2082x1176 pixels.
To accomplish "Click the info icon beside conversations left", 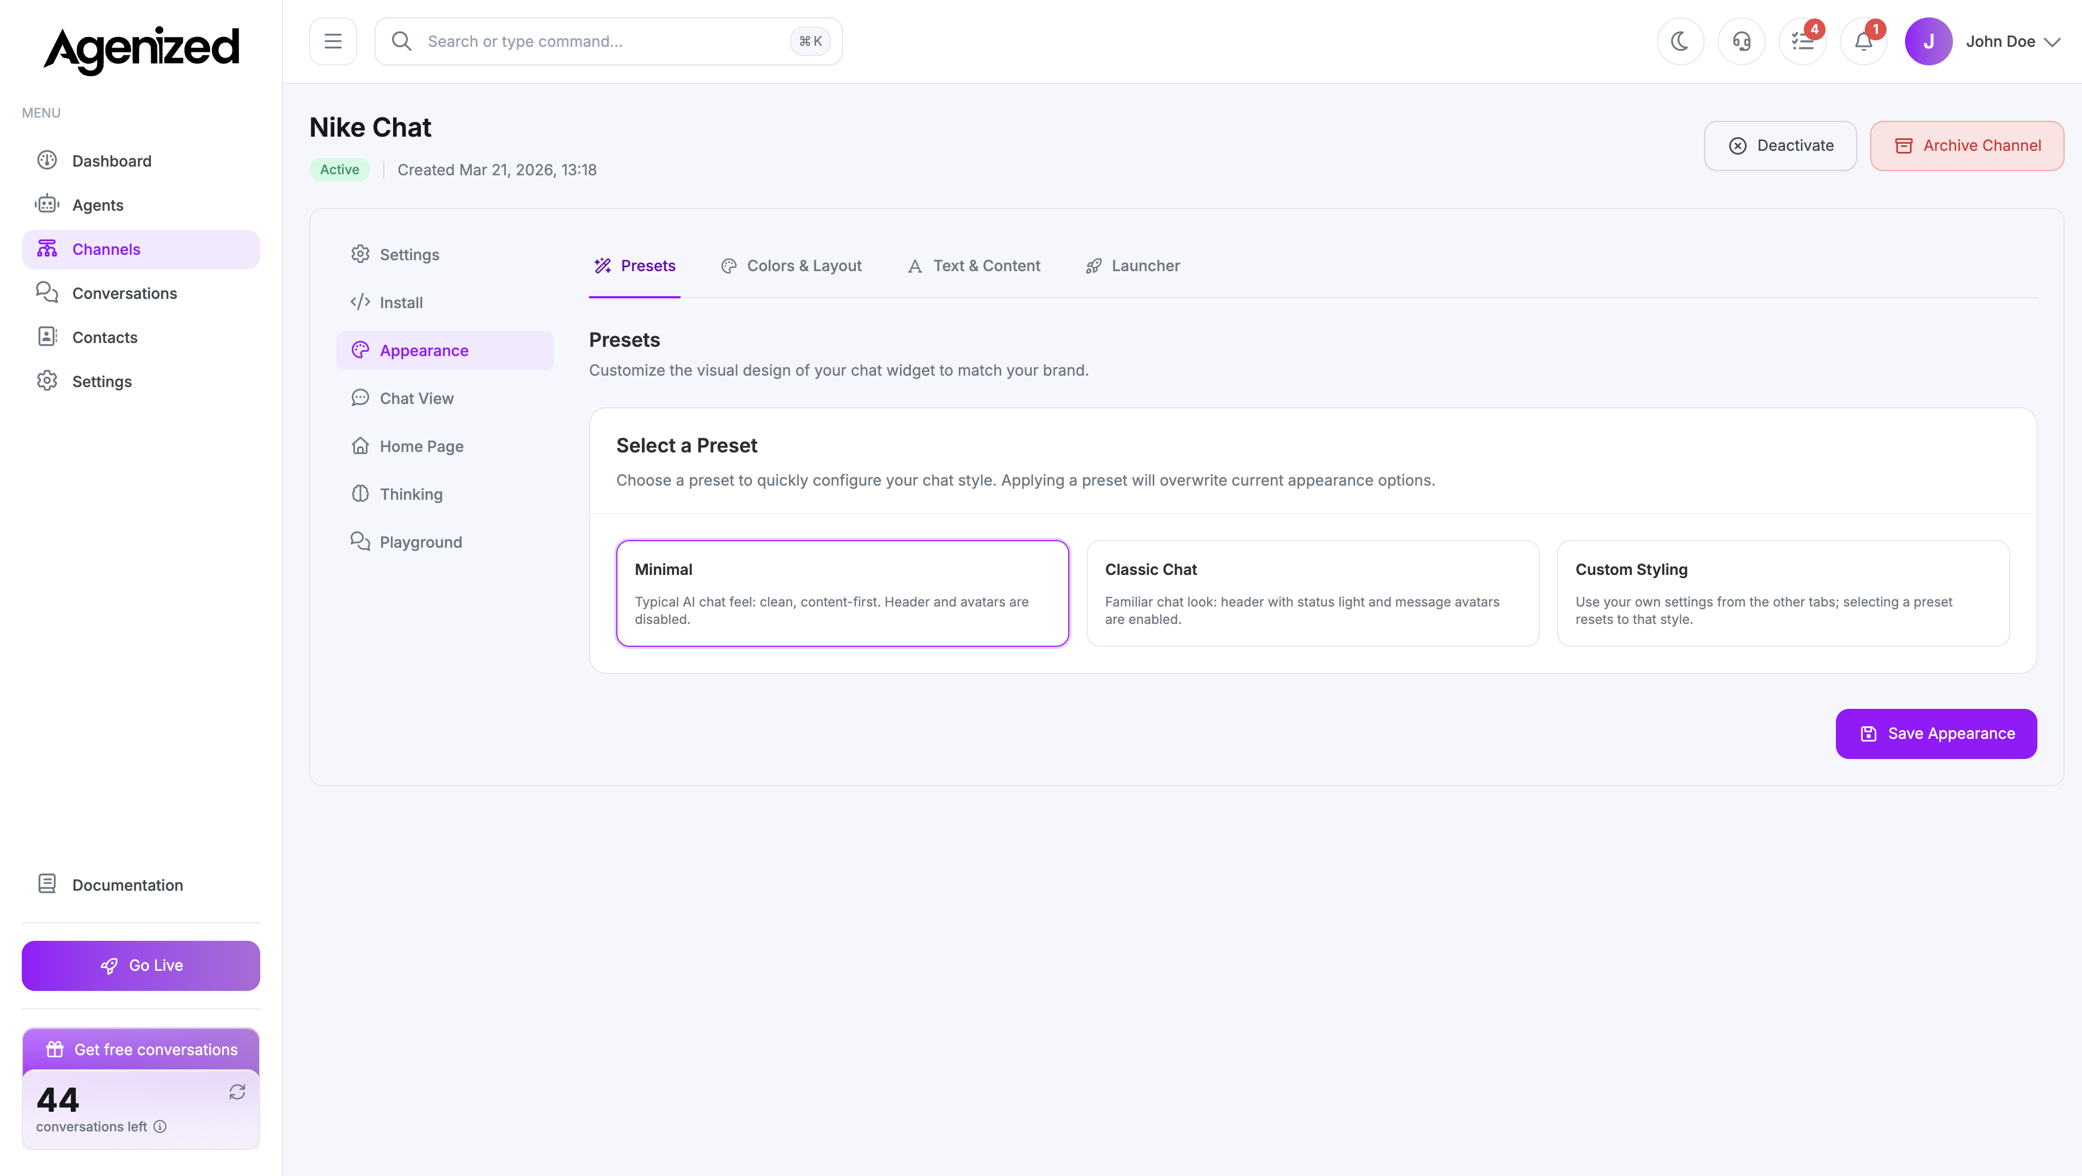I will [160, 1126].
